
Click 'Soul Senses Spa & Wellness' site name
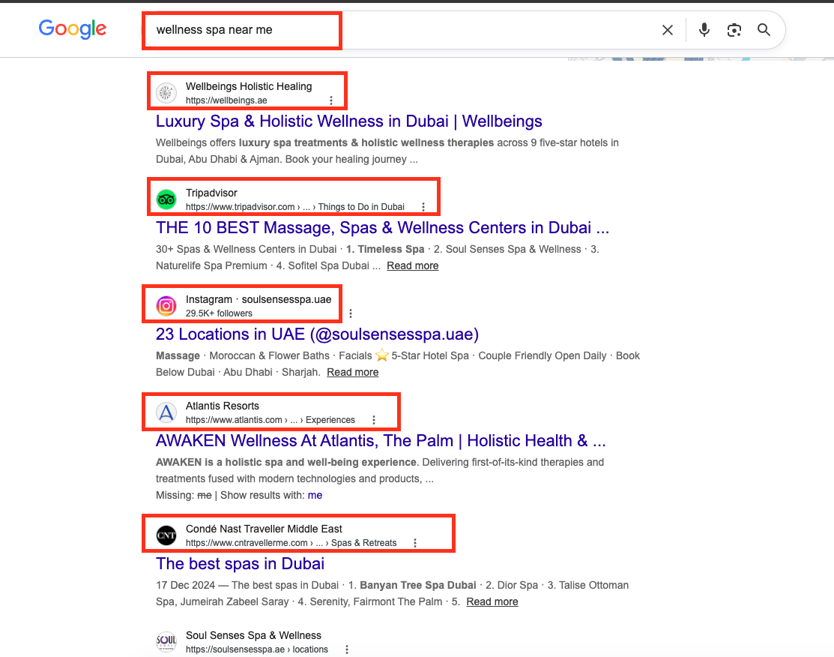coord(253,635)
